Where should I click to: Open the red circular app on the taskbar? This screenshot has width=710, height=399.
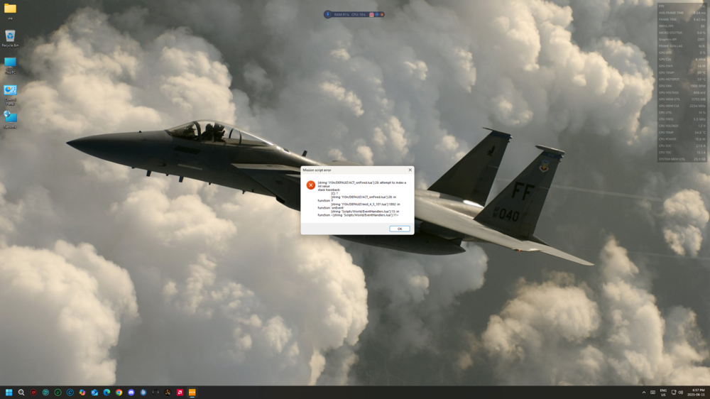pos(33,392)
